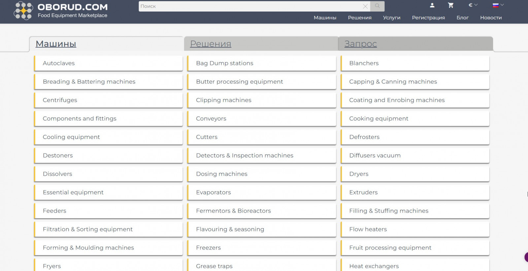Image resolution: width=528 pixels, height=271 pixels.
Task: Open the Evaporators category
Action: pyautogui.click(x=262, y=192)
